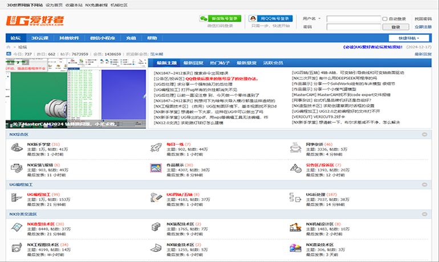Screen dimensions: 439x262
Task: Click the NX机械设计区 robot arm icon
Action: point(295,227)
